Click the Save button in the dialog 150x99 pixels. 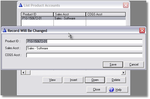(113, 64)
